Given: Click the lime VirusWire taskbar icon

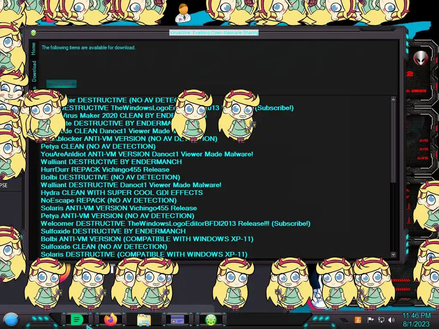Looking at the screenshot, I should pos(211,320).
